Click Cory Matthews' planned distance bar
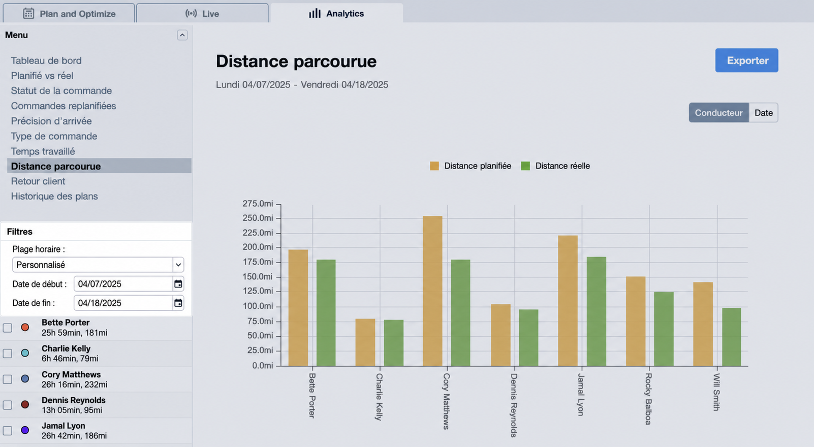This screenshot has height=447, width=814. coord(432,291)
